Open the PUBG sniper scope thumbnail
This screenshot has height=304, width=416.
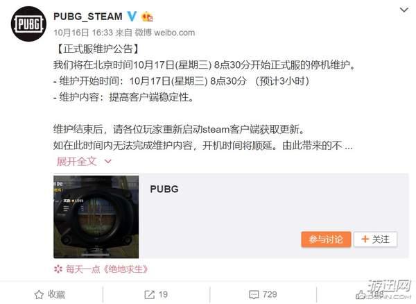click(96, 216)
